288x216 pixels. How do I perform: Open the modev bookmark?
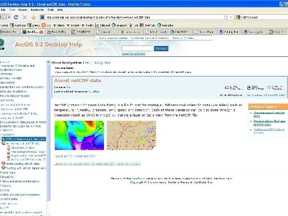[x=88, y=25]
